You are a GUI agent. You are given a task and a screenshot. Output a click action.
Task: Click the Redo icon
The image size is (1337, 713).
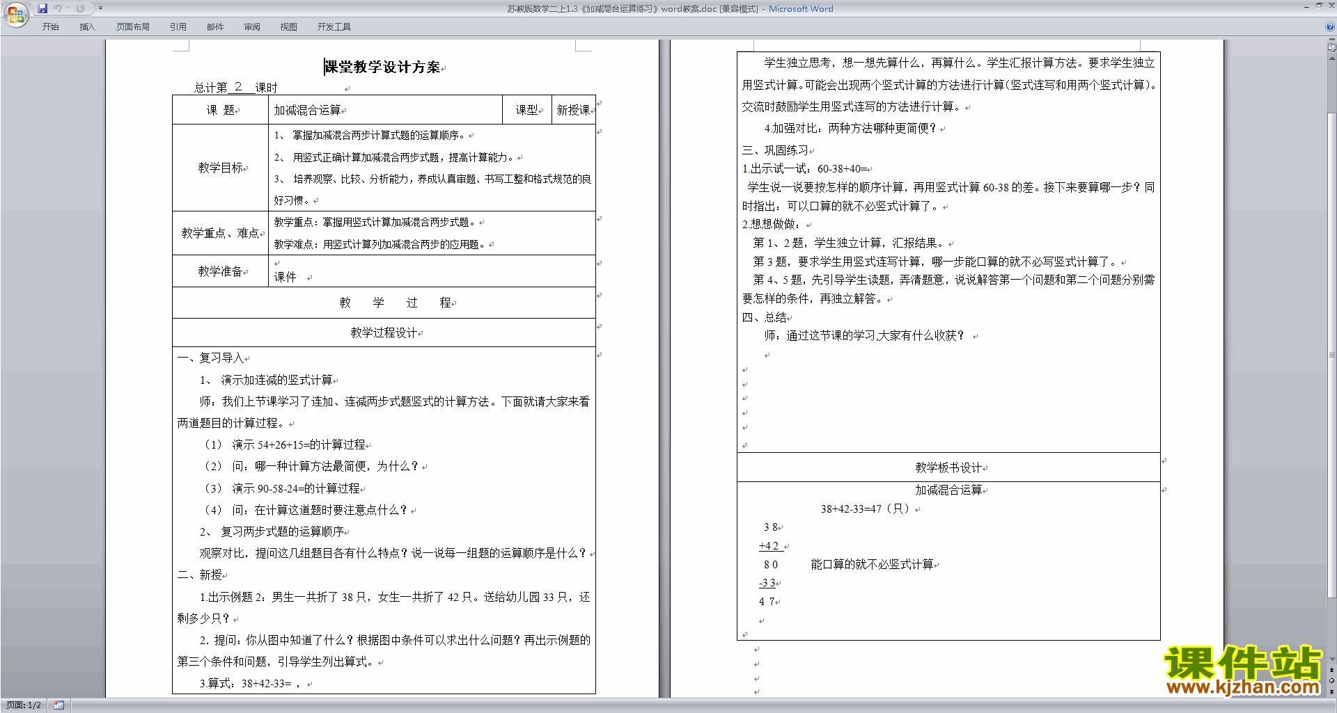point(80,8)
